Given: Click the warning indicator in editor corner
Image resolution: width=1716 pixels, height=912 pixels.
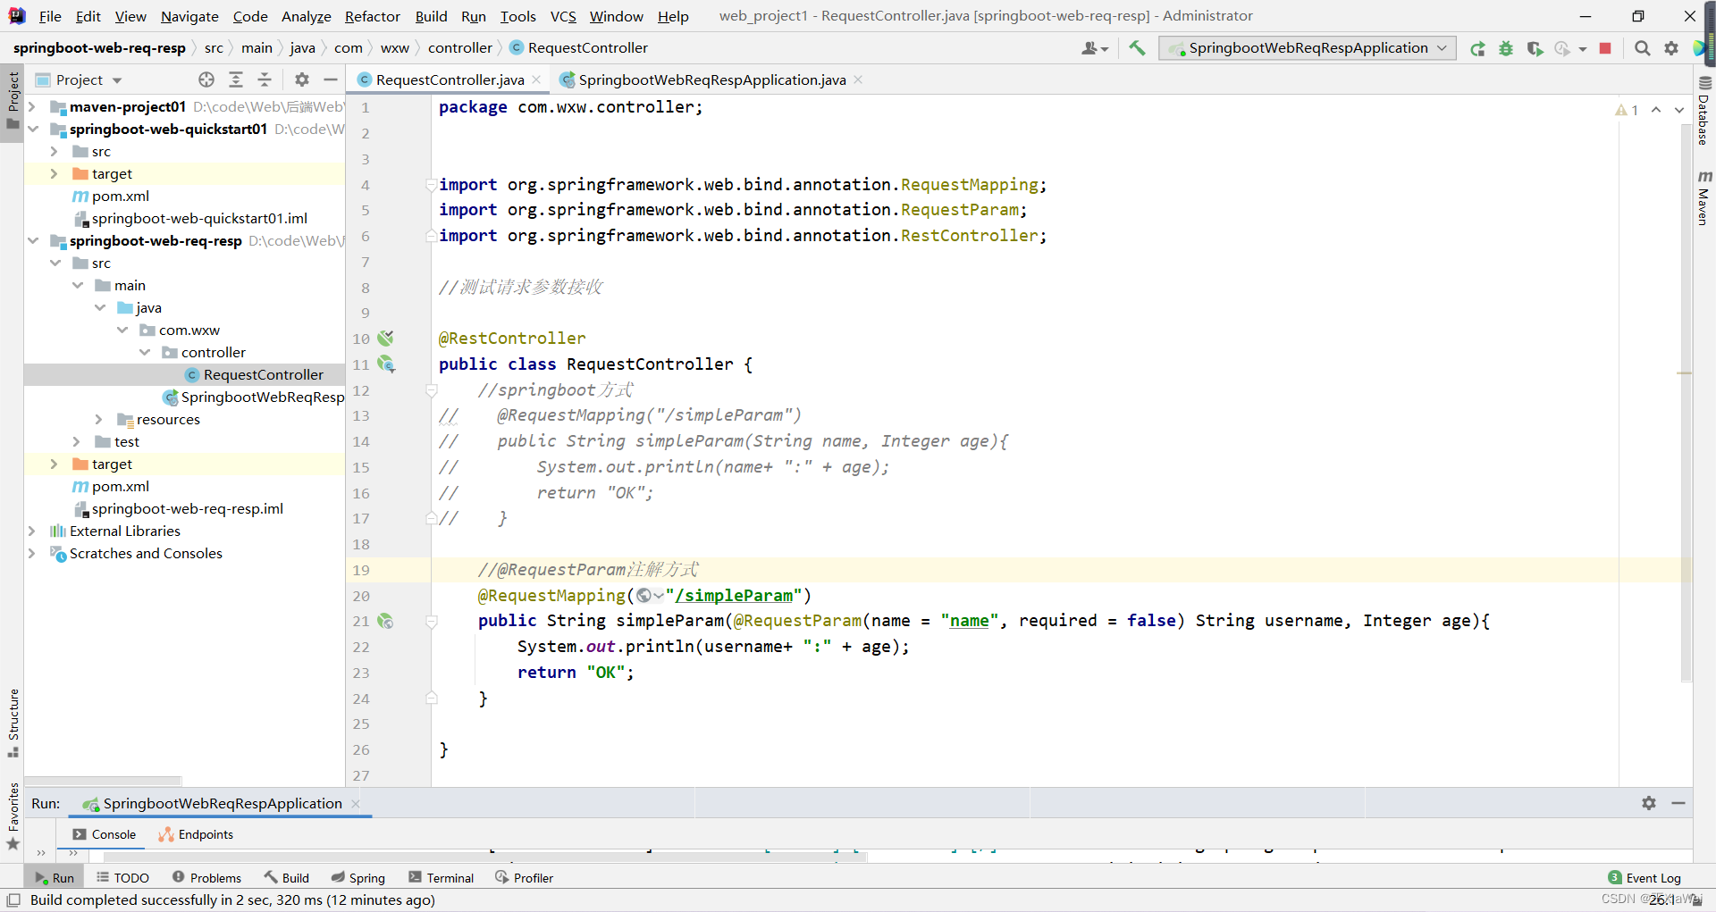Looking at the screenshot, I should 1627,110.
